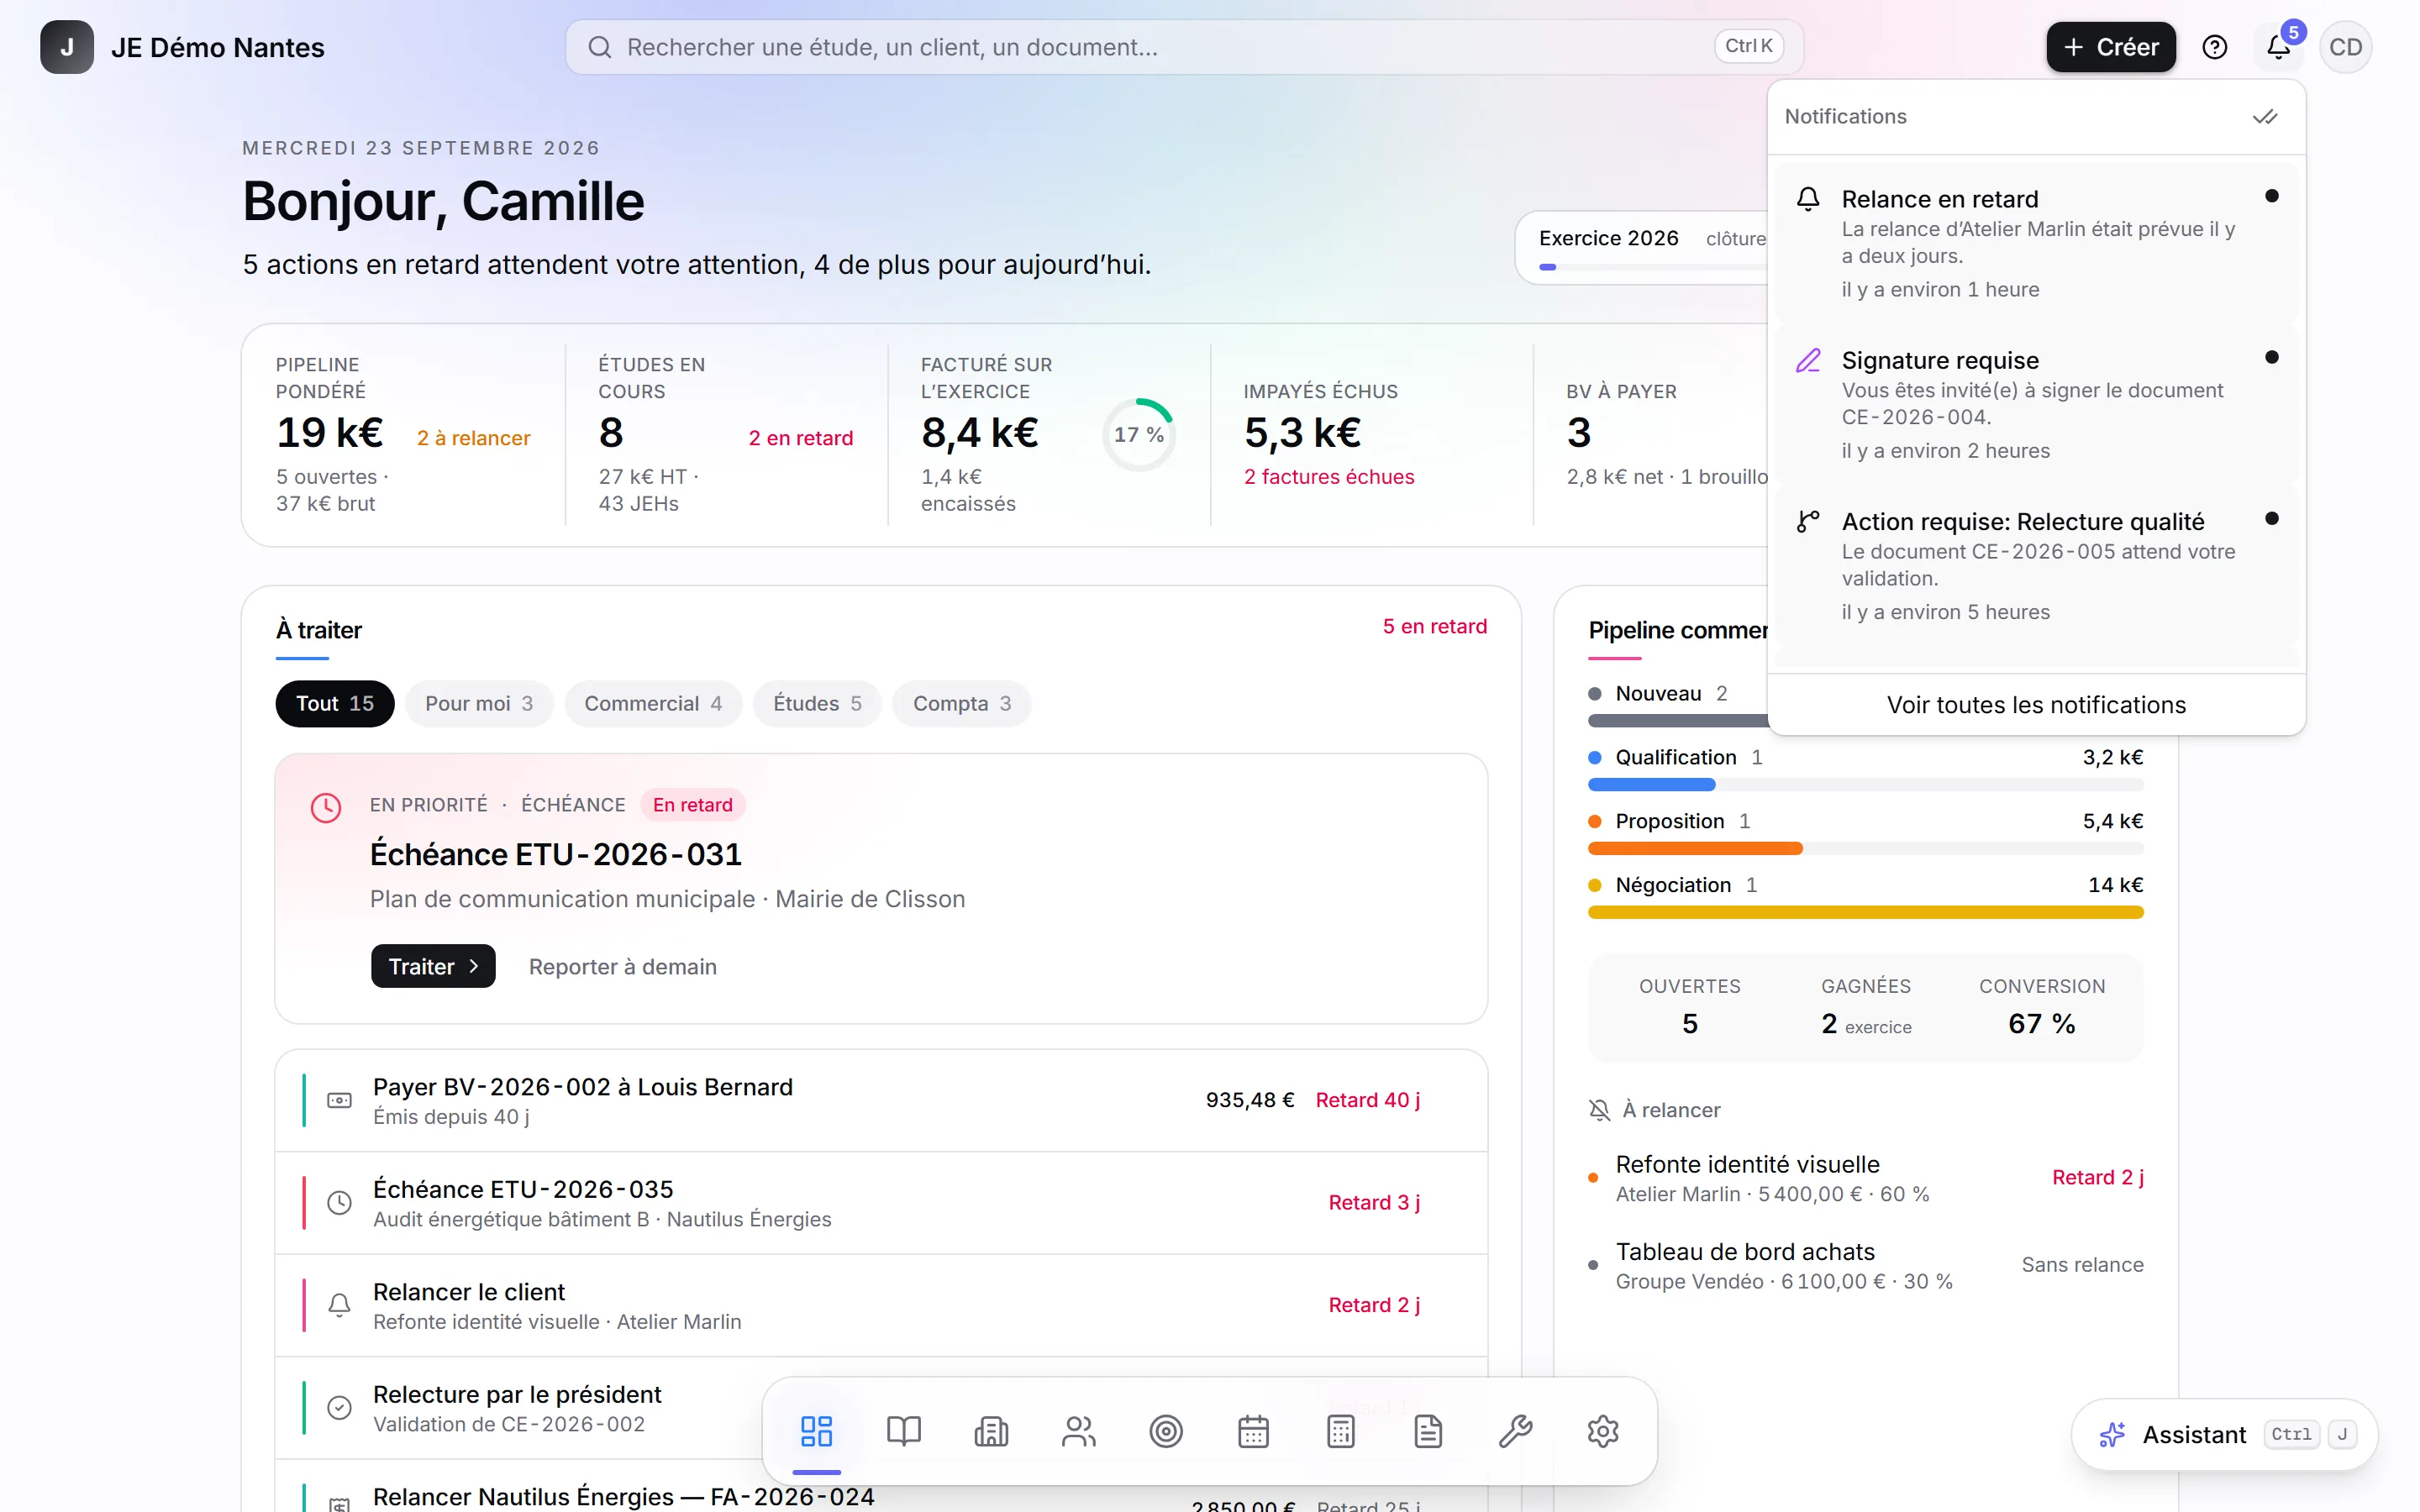
Task: Open the document icon in dock
Action: pyautogui.click(x=1428, y=1431)
